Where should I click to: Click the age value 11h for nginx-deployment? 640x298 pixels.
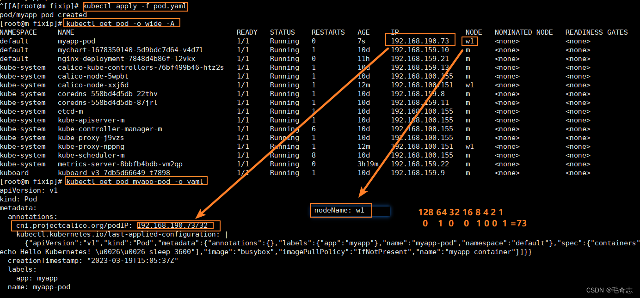[363, 59]
